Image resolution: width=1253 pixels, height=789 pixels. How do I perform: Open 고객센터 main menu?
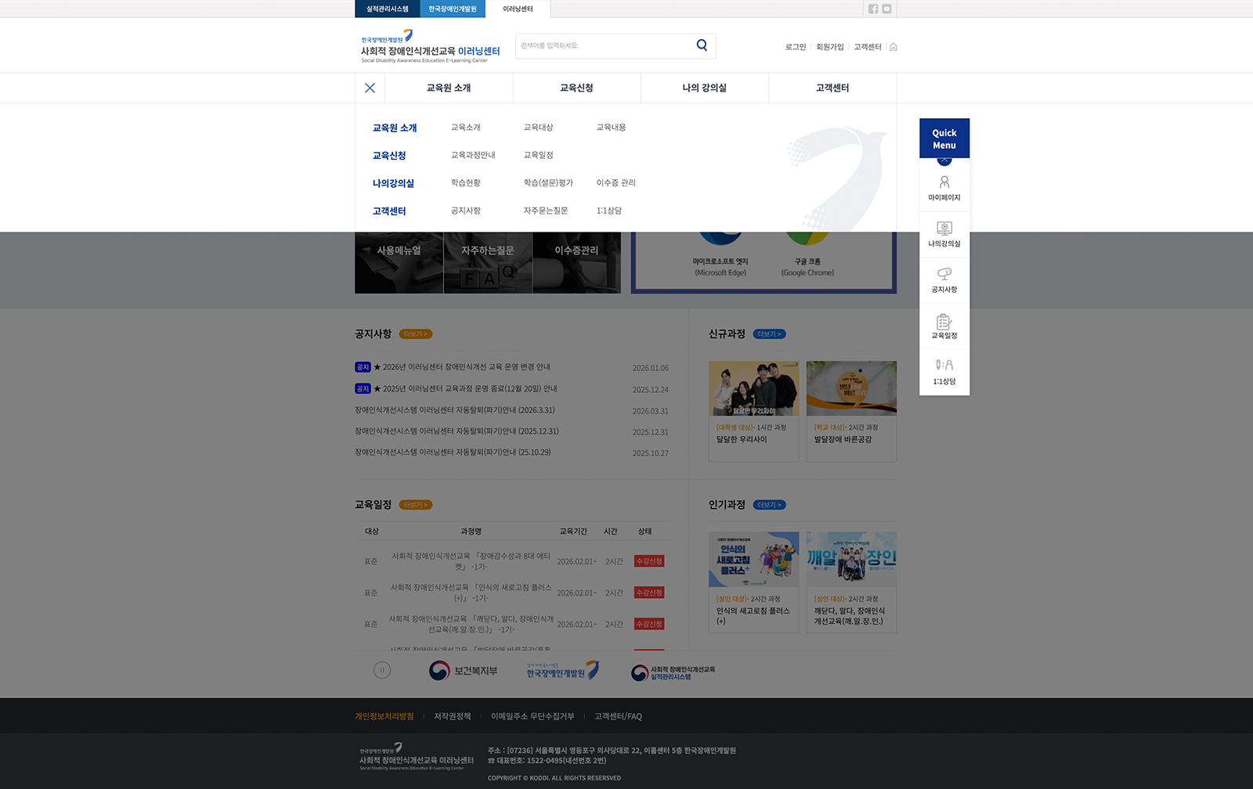(832, 88)
